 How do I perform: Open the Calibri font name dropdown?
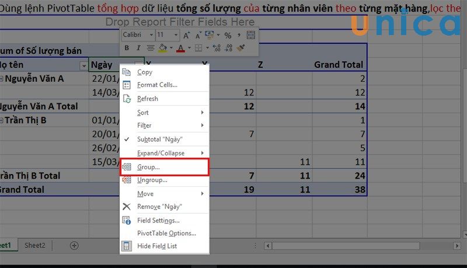[151, 35]
